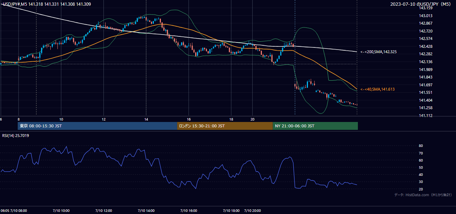Click price axis value 142.867
This screenshot has height=214, width=456.
tap(425, 23)
